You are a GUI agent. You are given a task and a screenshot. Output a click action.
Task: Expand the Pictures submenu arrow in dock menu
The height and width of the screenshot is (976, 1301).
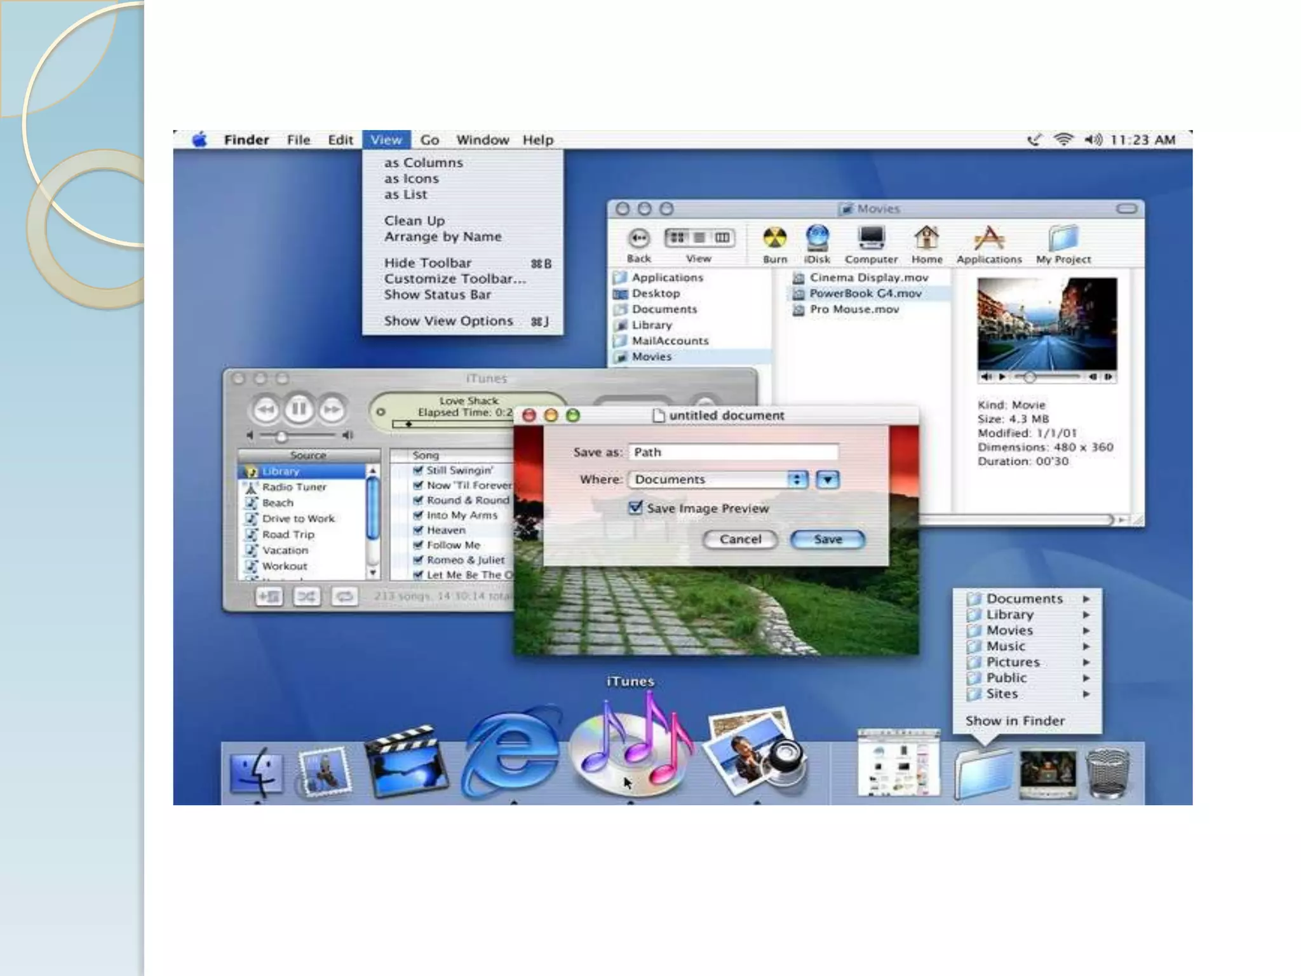pos(1086,662)
